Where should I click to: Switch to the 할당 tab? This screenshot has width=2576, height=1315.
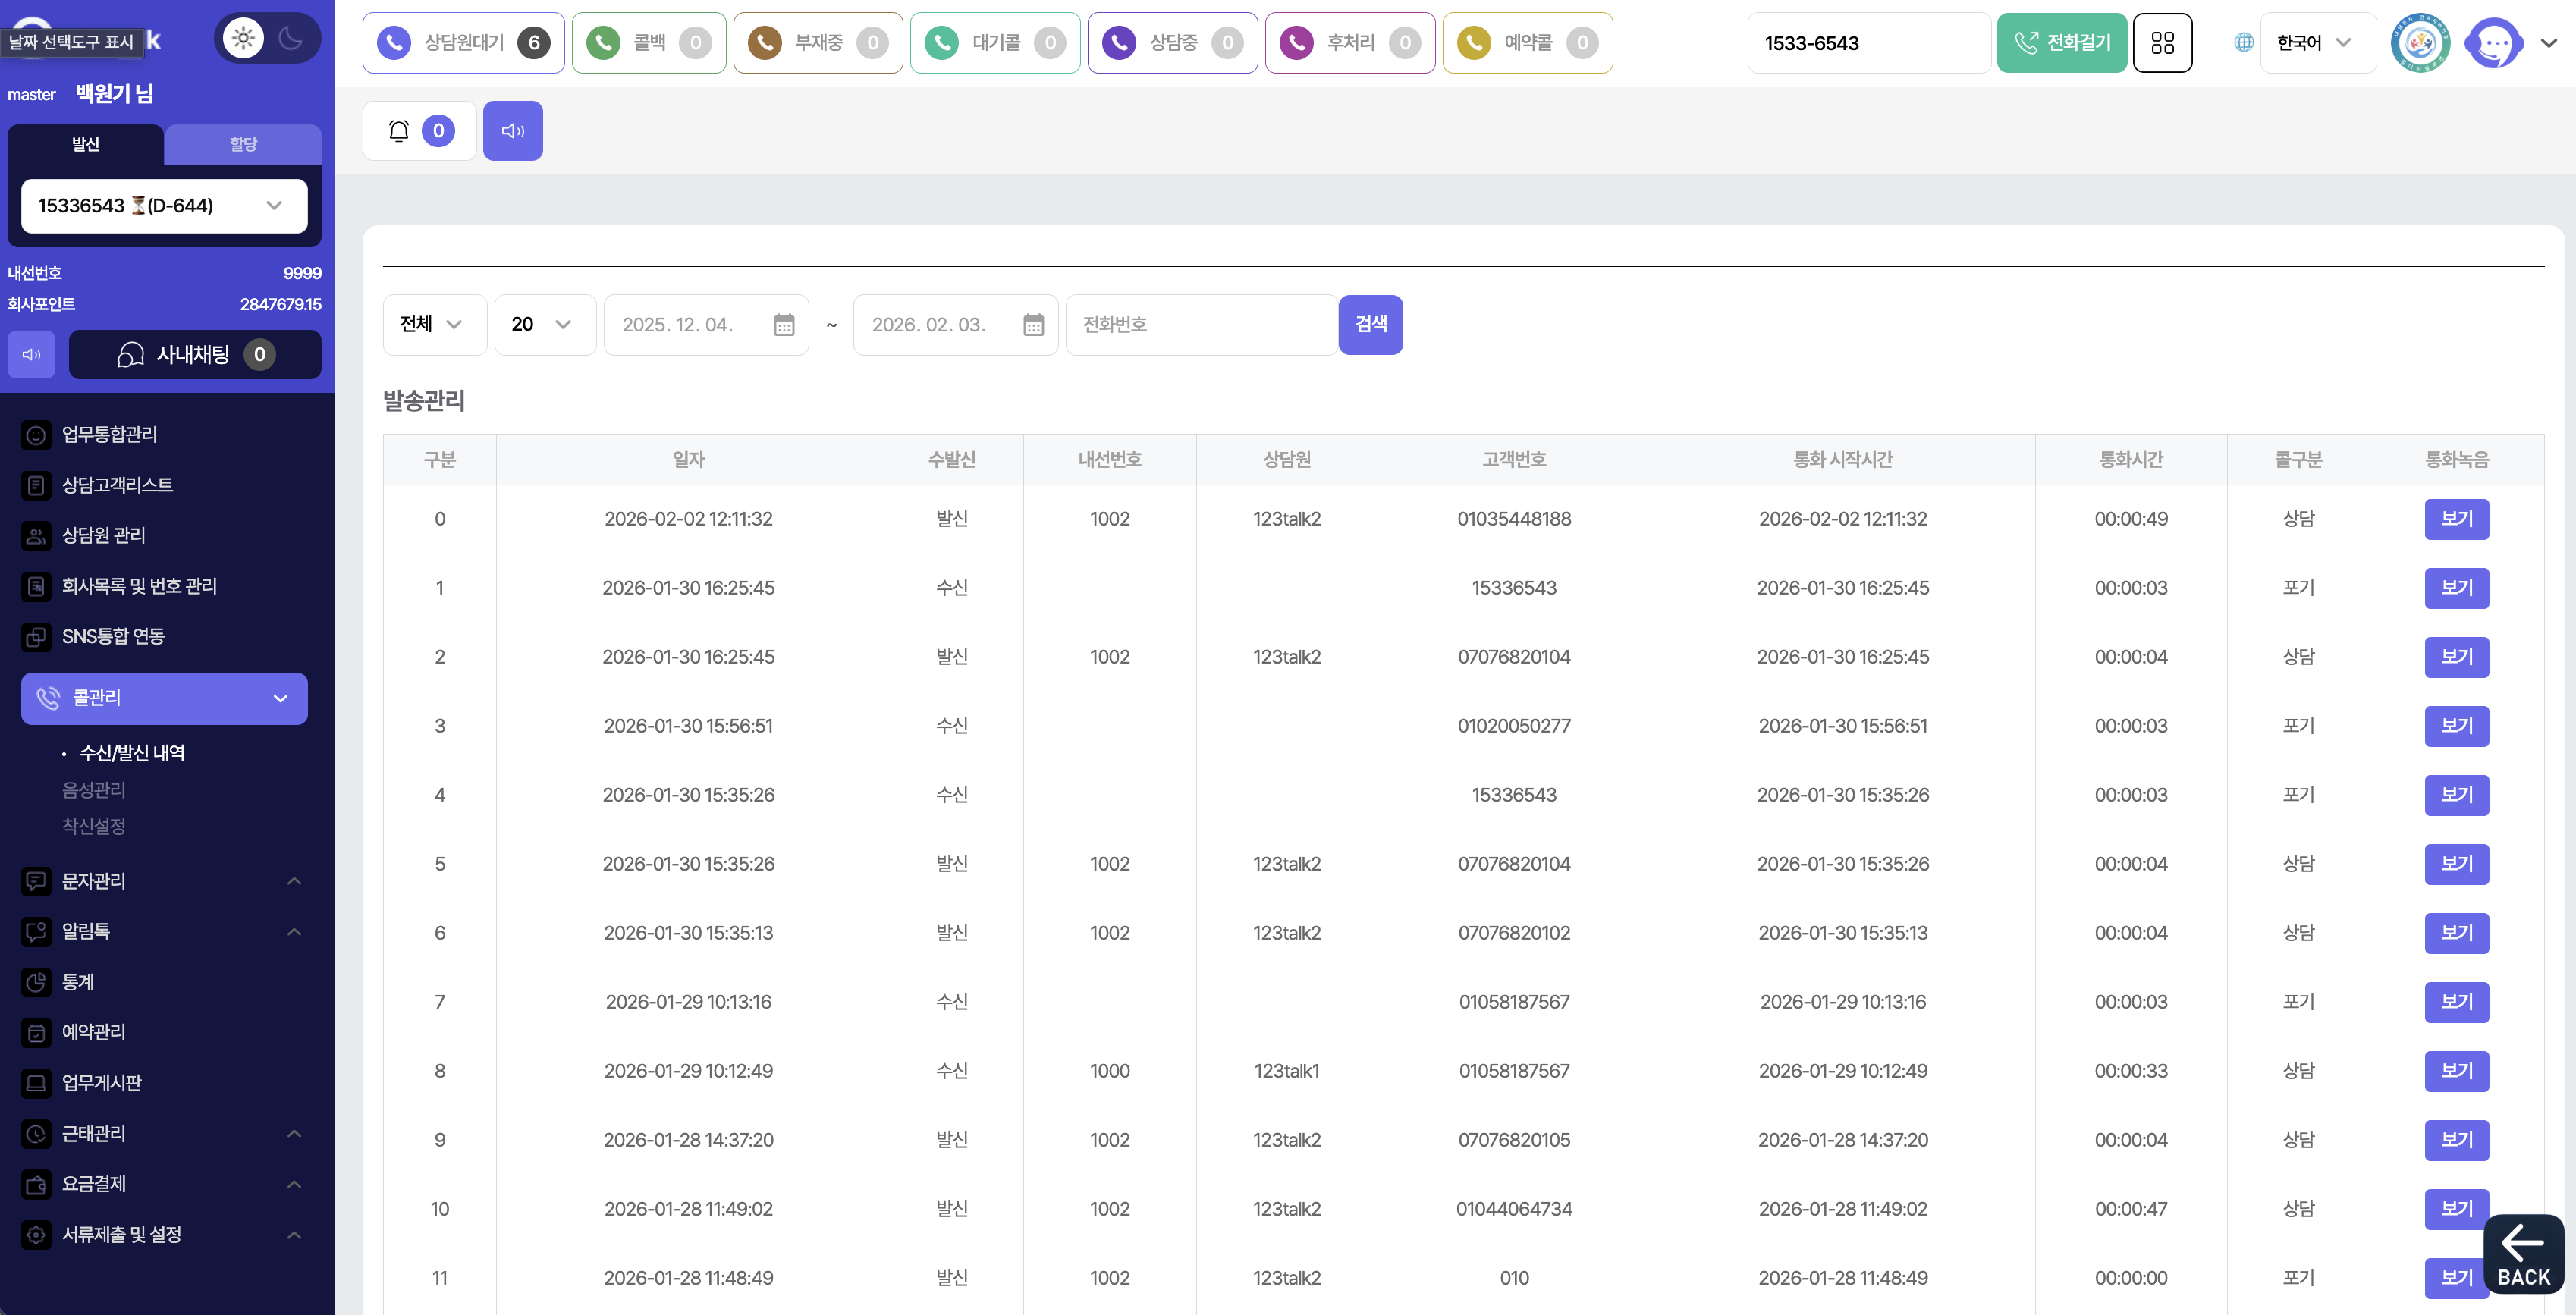243,145
